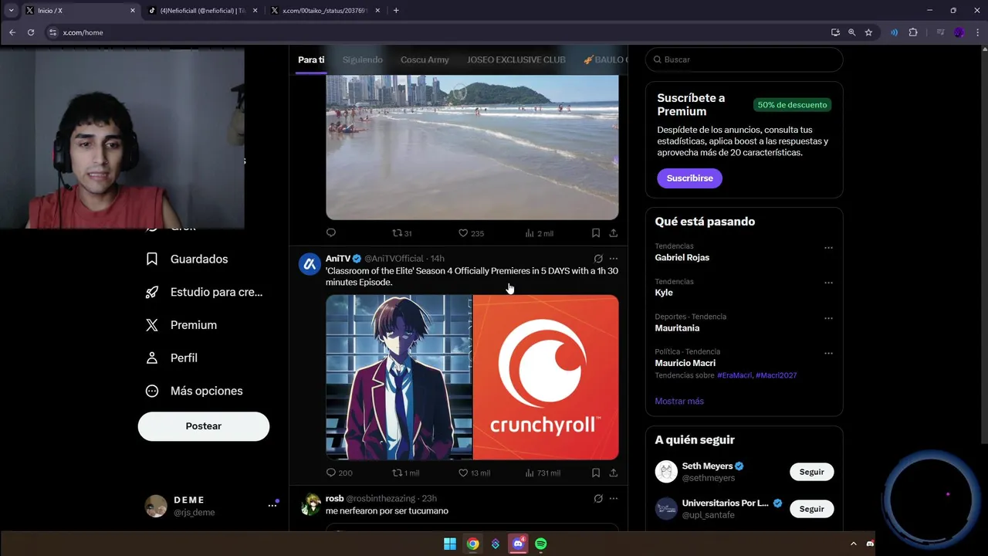Bookmark the AniTV Classroom of the Elite post

click(x=596, y=473)
